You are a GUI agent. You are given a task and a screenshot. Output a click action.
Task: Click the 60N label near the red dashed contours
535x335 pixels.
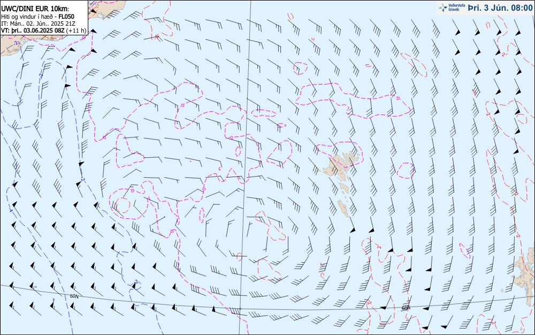(406, 308)
